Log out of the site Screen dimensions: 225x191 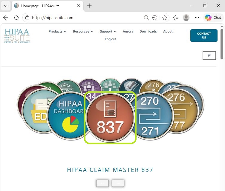(x=111, y=39)
